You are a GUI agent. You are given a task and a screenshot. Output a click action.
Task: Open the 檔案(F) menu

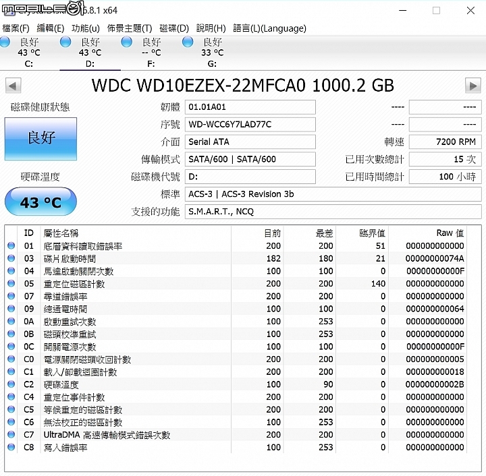click(16, 28)
